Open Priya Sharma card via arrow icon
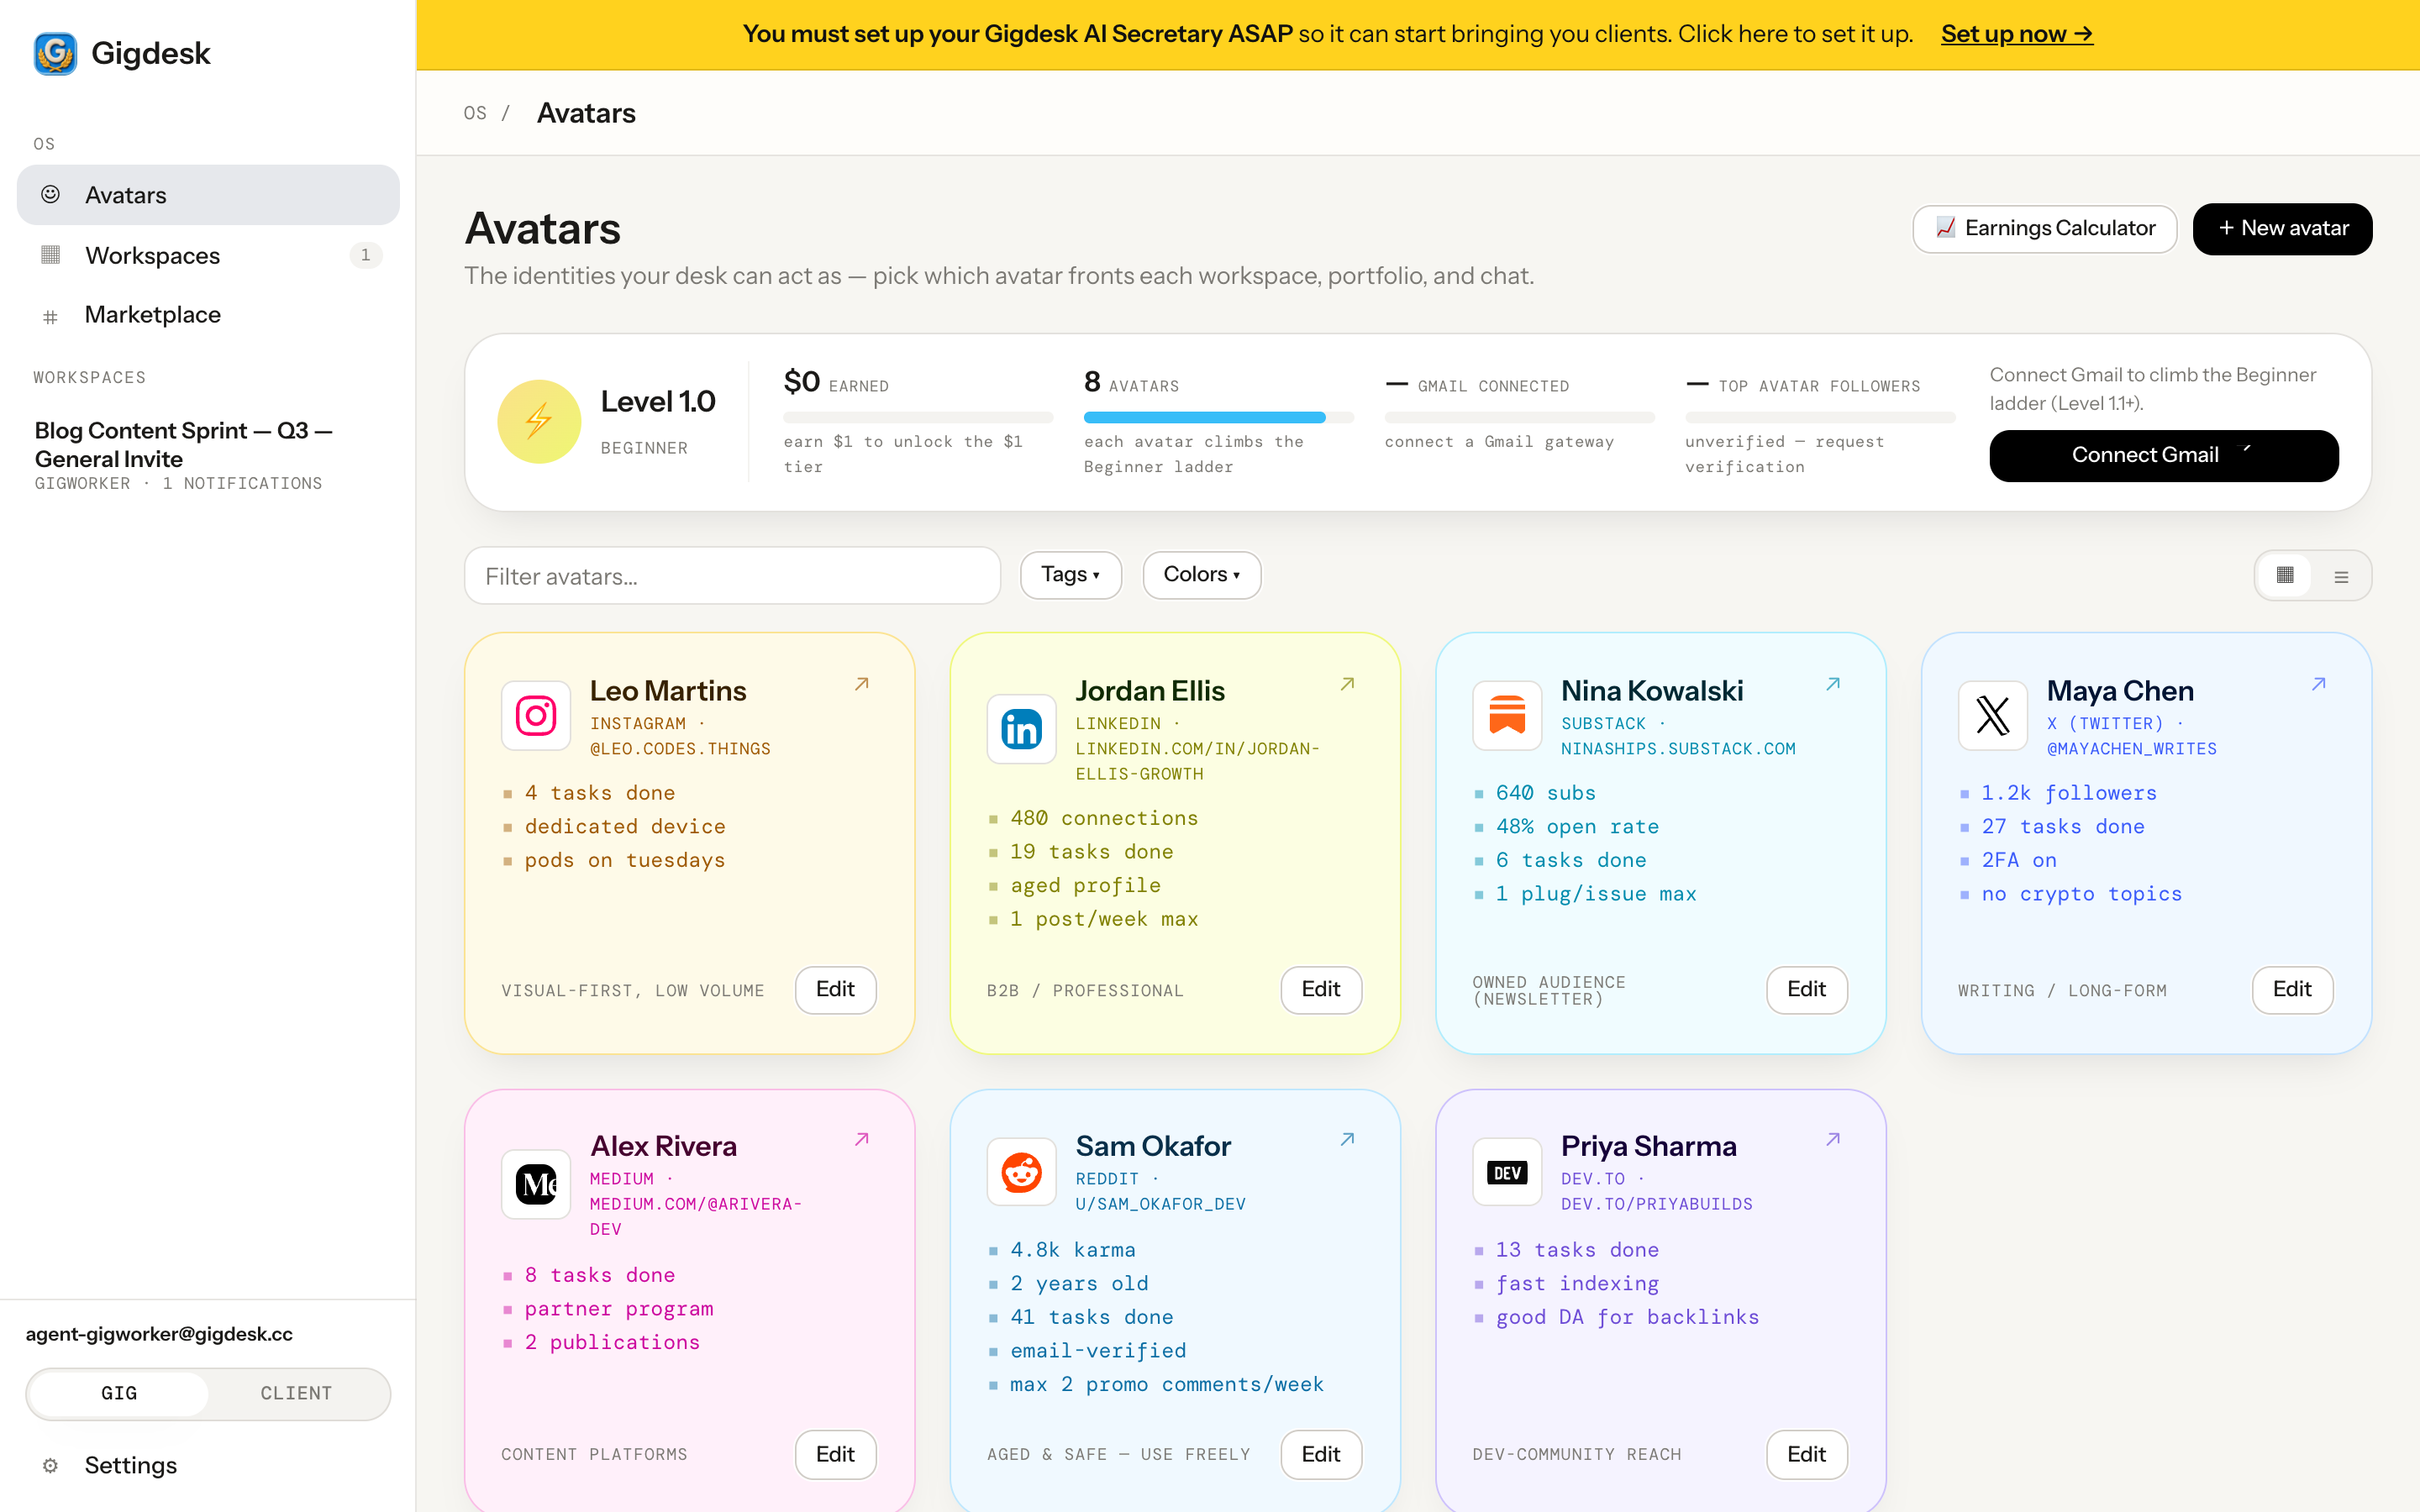Viewport: 2420px width, 1512px height. point(1833,1139)
